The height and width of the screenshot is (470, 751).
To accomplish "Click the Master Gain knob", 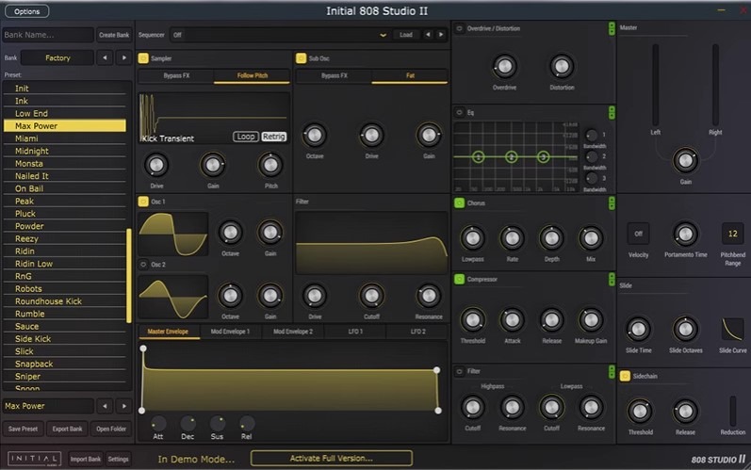I will pos(685,161).
